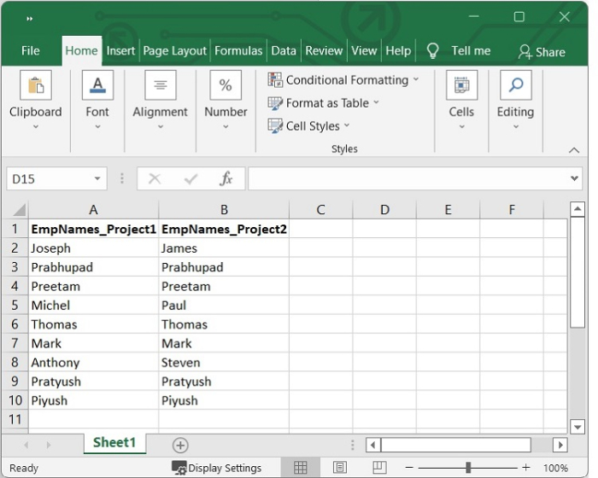Open the Clipboard paste group

35,86
